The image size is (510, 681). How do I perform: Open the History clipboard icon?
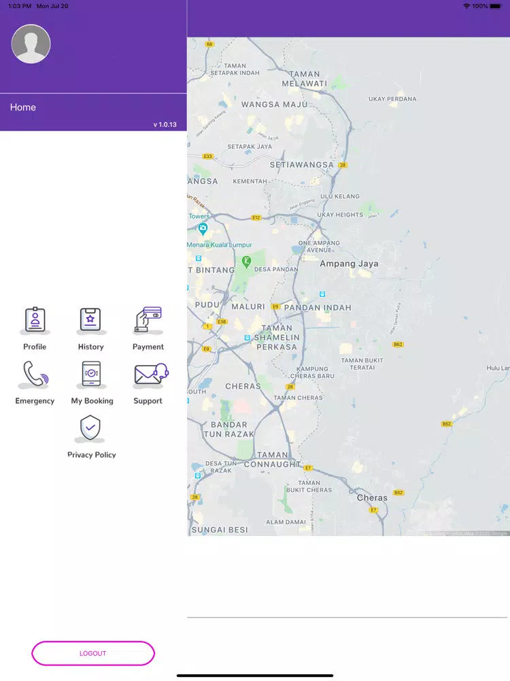pos(90,320)
